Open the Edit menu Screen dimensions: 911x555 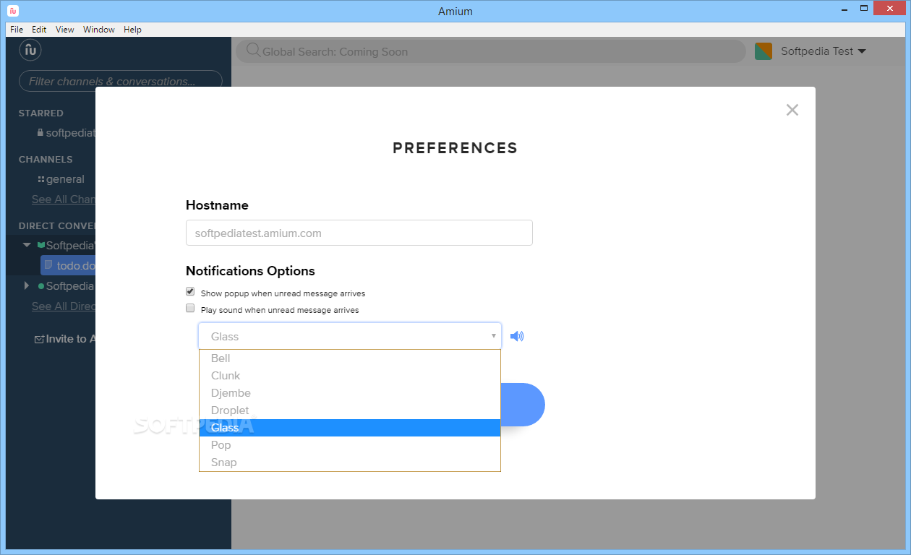39,30
